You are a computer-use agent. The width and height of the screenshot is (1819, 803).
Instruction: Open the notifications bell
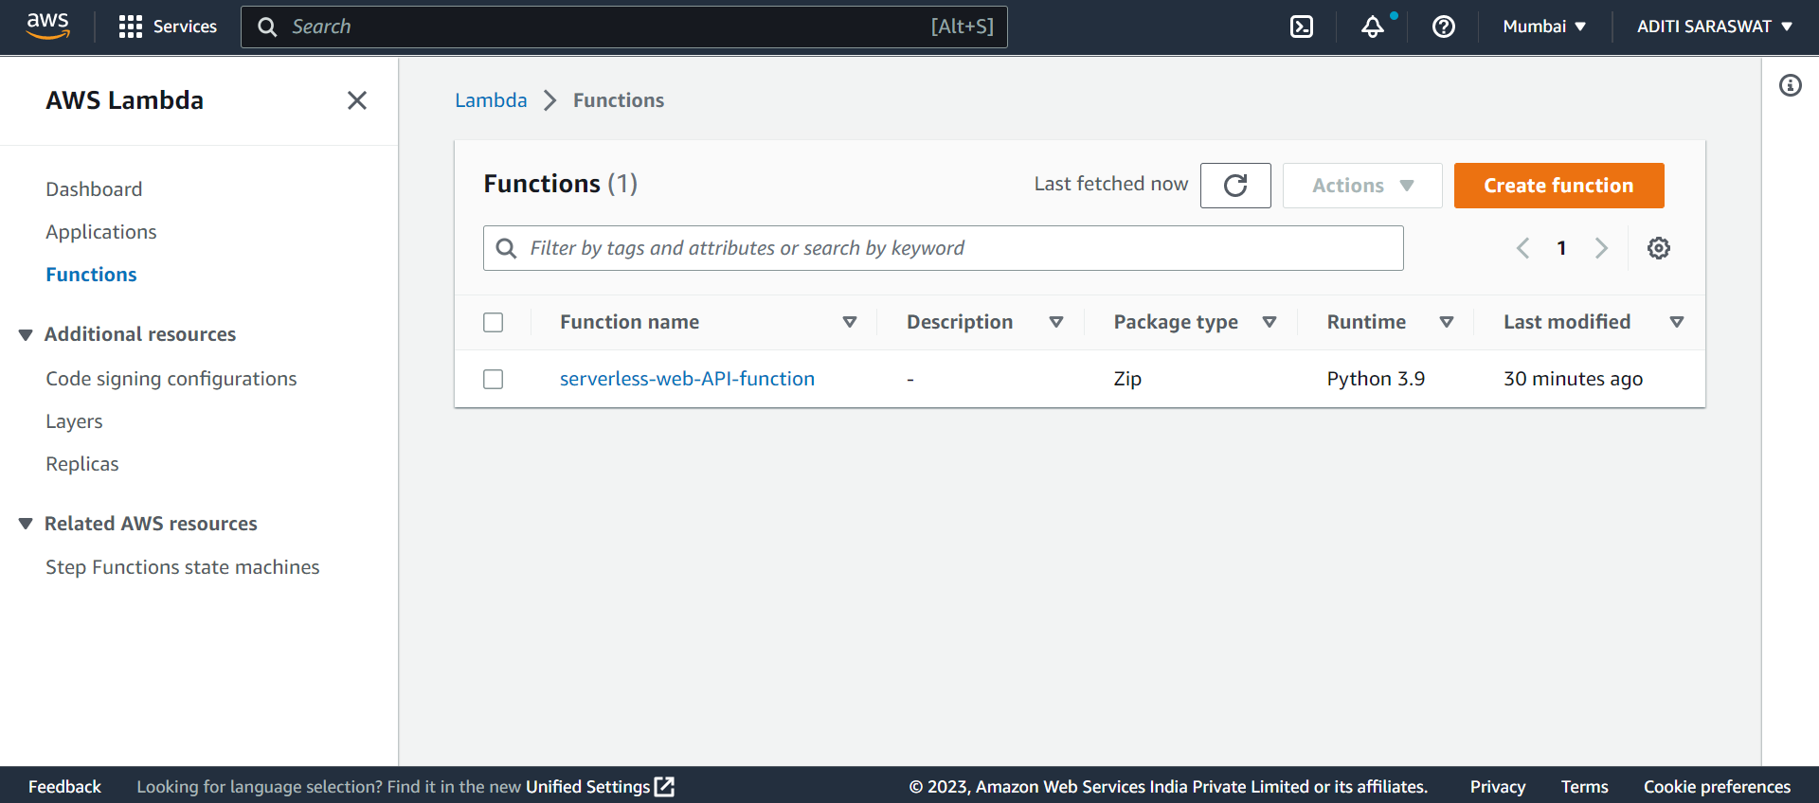pos(1373,27)
